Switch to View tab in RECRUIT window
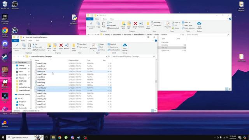Screen dimensions: 249x140 (112, 19)
